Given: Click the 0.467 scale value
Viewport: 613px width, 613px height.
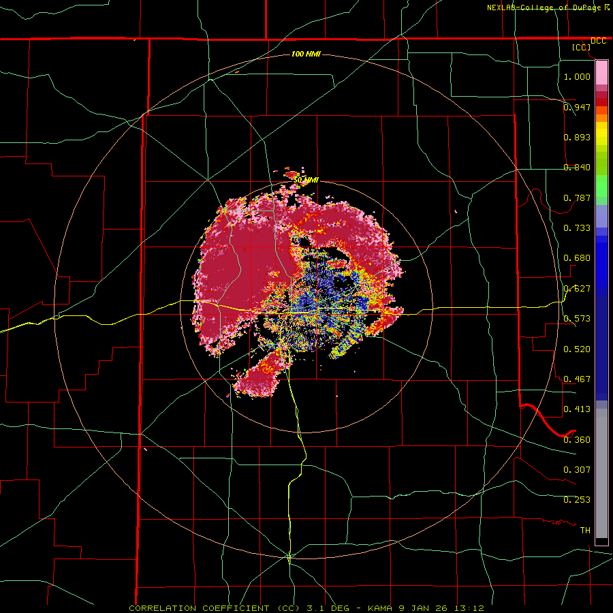Looking at the screenshot, I should [577, 379].
